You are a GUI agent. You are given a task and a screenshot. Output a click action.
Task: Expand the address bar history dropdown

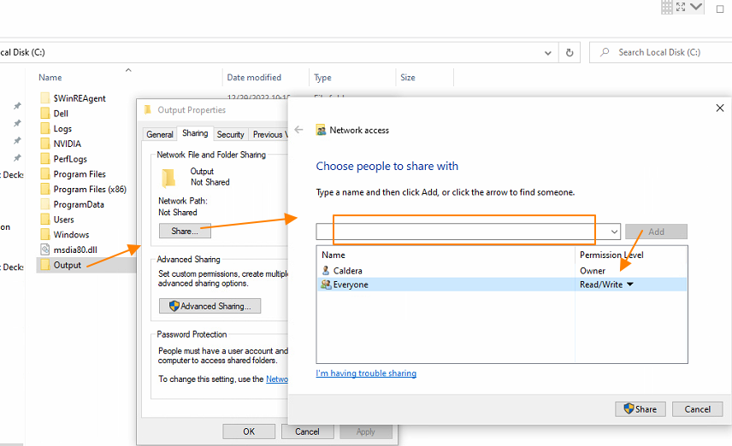point(548,52)
